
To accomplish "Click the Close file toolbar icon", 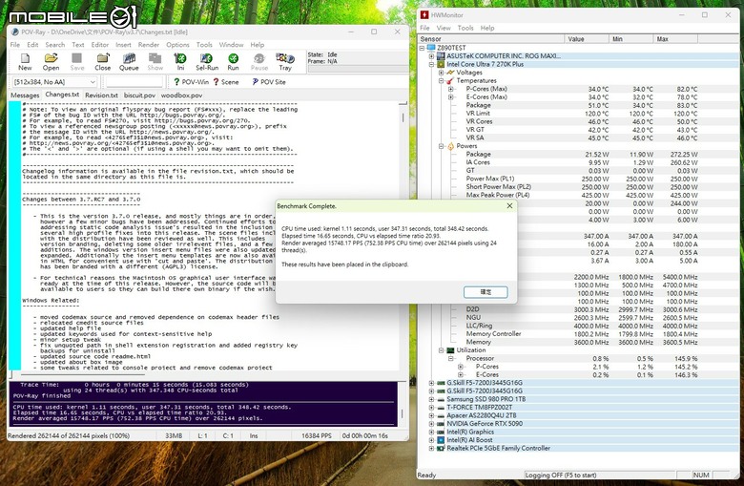I will click(x=102, y=62).
